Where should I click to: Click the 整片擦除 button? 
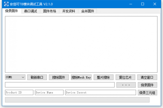104,77
